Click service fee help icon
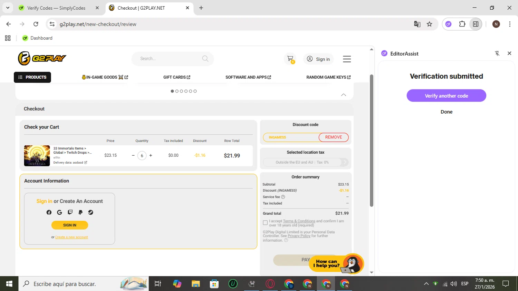Viewport: 518px width, 291px height. click(x=283, y=197)
